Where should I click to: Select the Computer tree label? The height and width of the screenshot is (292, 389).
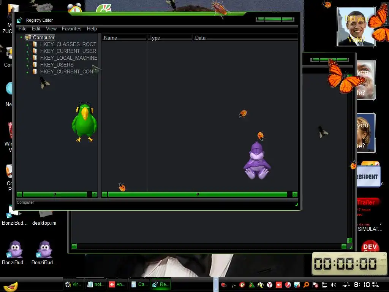click(44, 37)
